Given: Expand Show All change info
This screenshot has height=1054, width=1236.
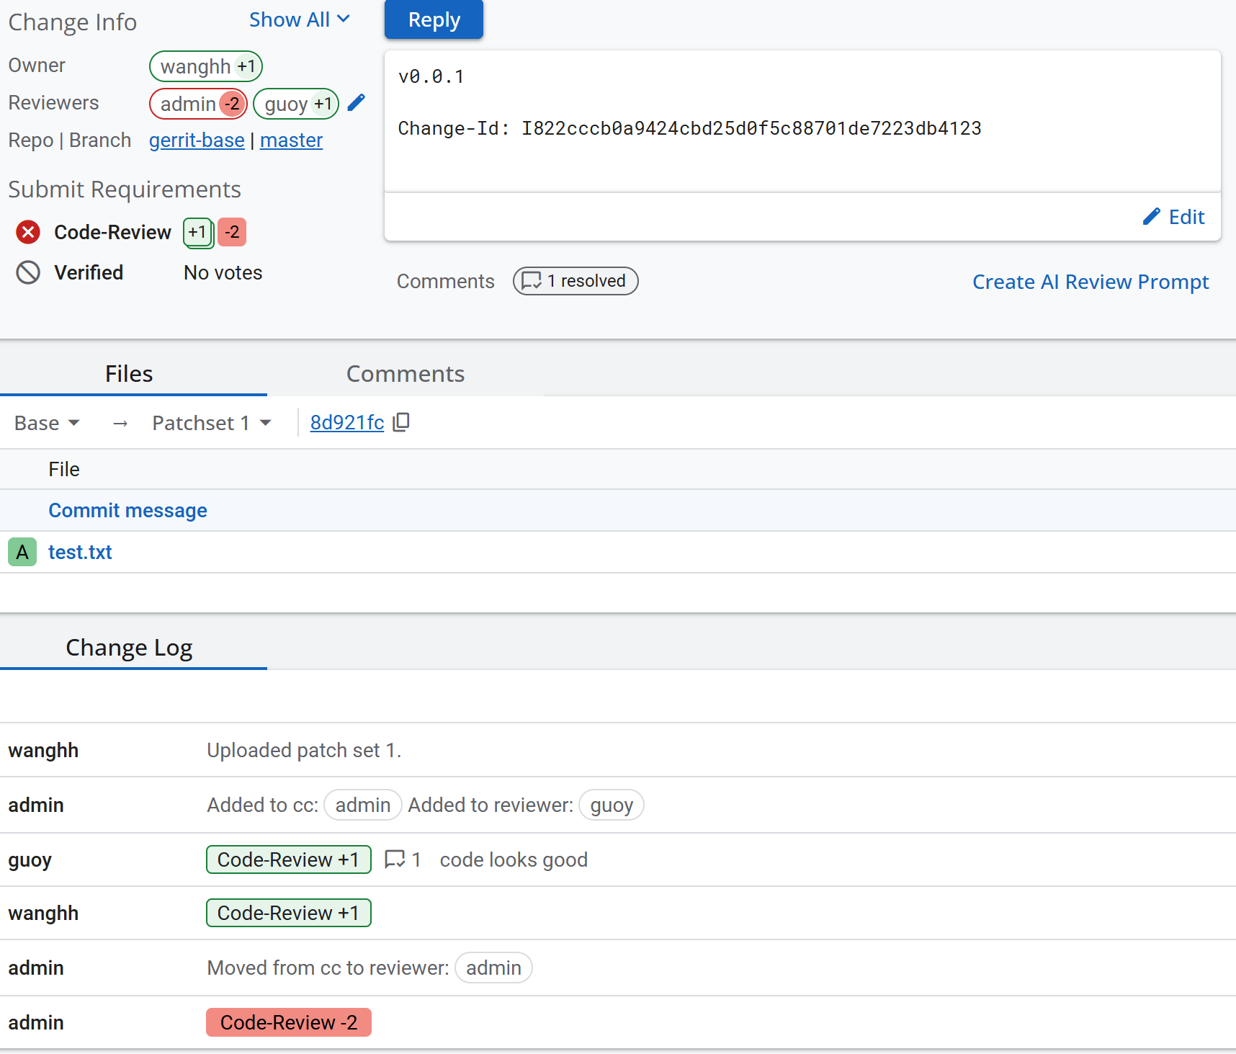Looking at the screenshot, I should [299, 20].
